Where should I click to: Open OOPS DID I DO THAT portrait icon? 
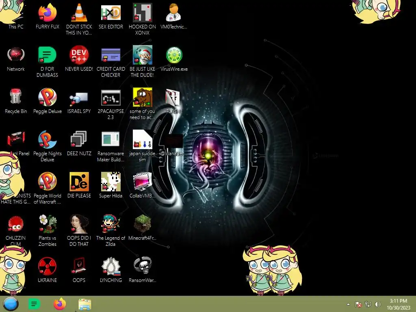tap(79, 230)
